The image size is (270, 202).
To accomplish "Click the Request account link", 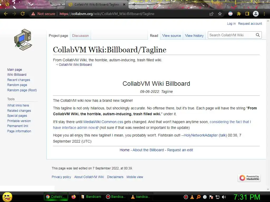I will [x=250, y=23].
